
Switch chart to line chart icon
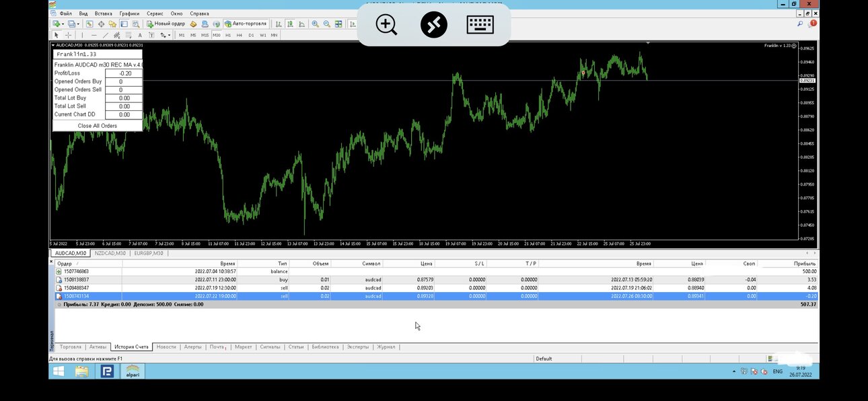click(x=301, y=24)
